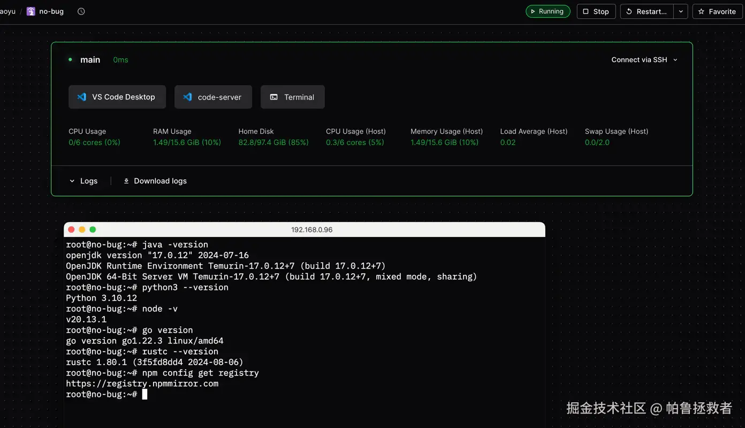Screen dimensions: 745x428
Task: Click the VS Code Desktop logo icon
Action: click(x=82, y=97)
